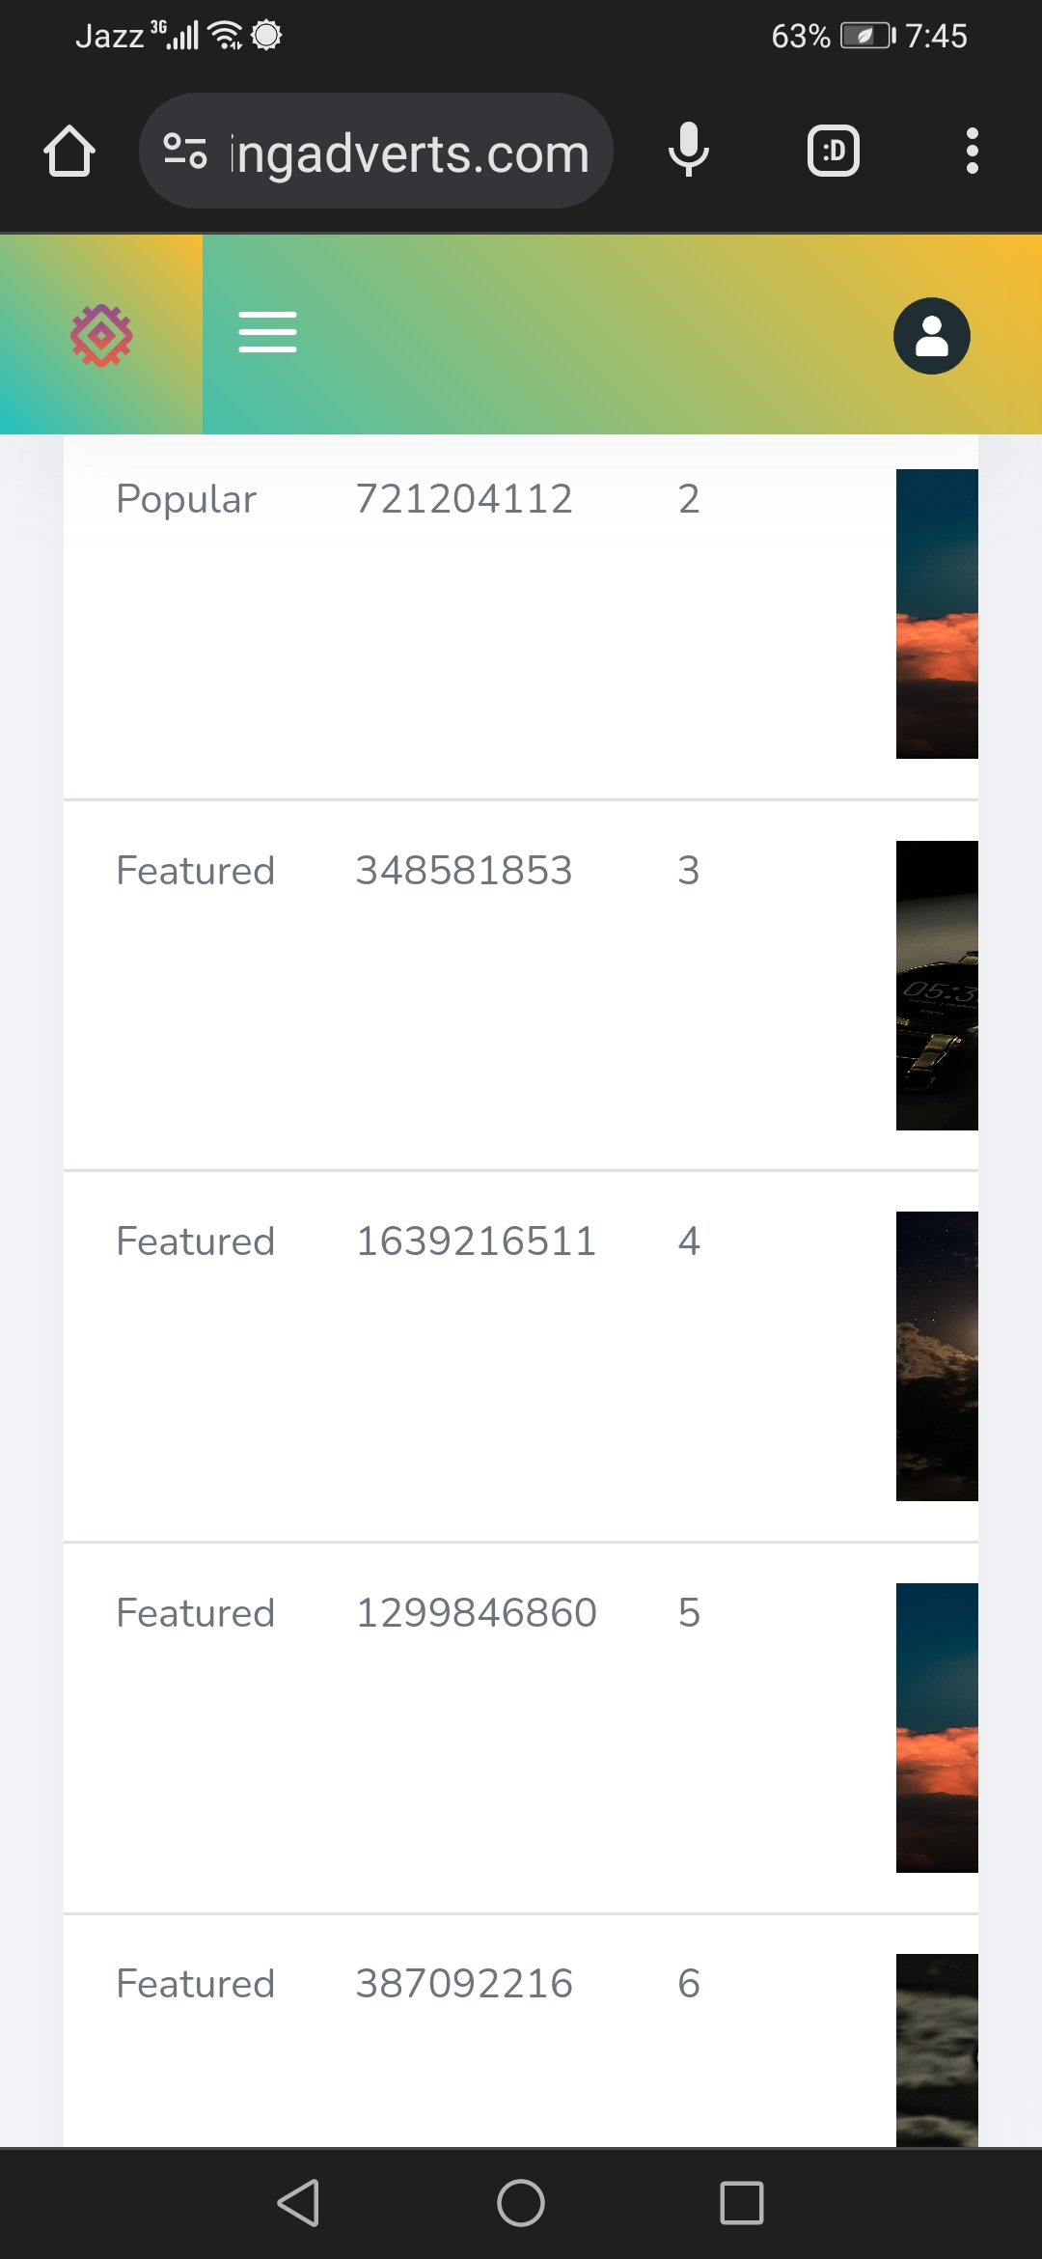Select Featured row with ID 1299846860
1042x2259 pixels.
click(x=521, y=1728)
